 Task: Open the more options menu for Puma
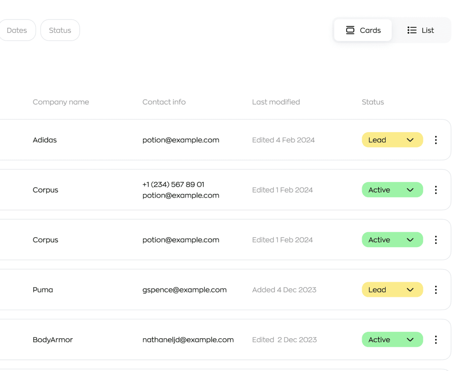tap(436, 290)
